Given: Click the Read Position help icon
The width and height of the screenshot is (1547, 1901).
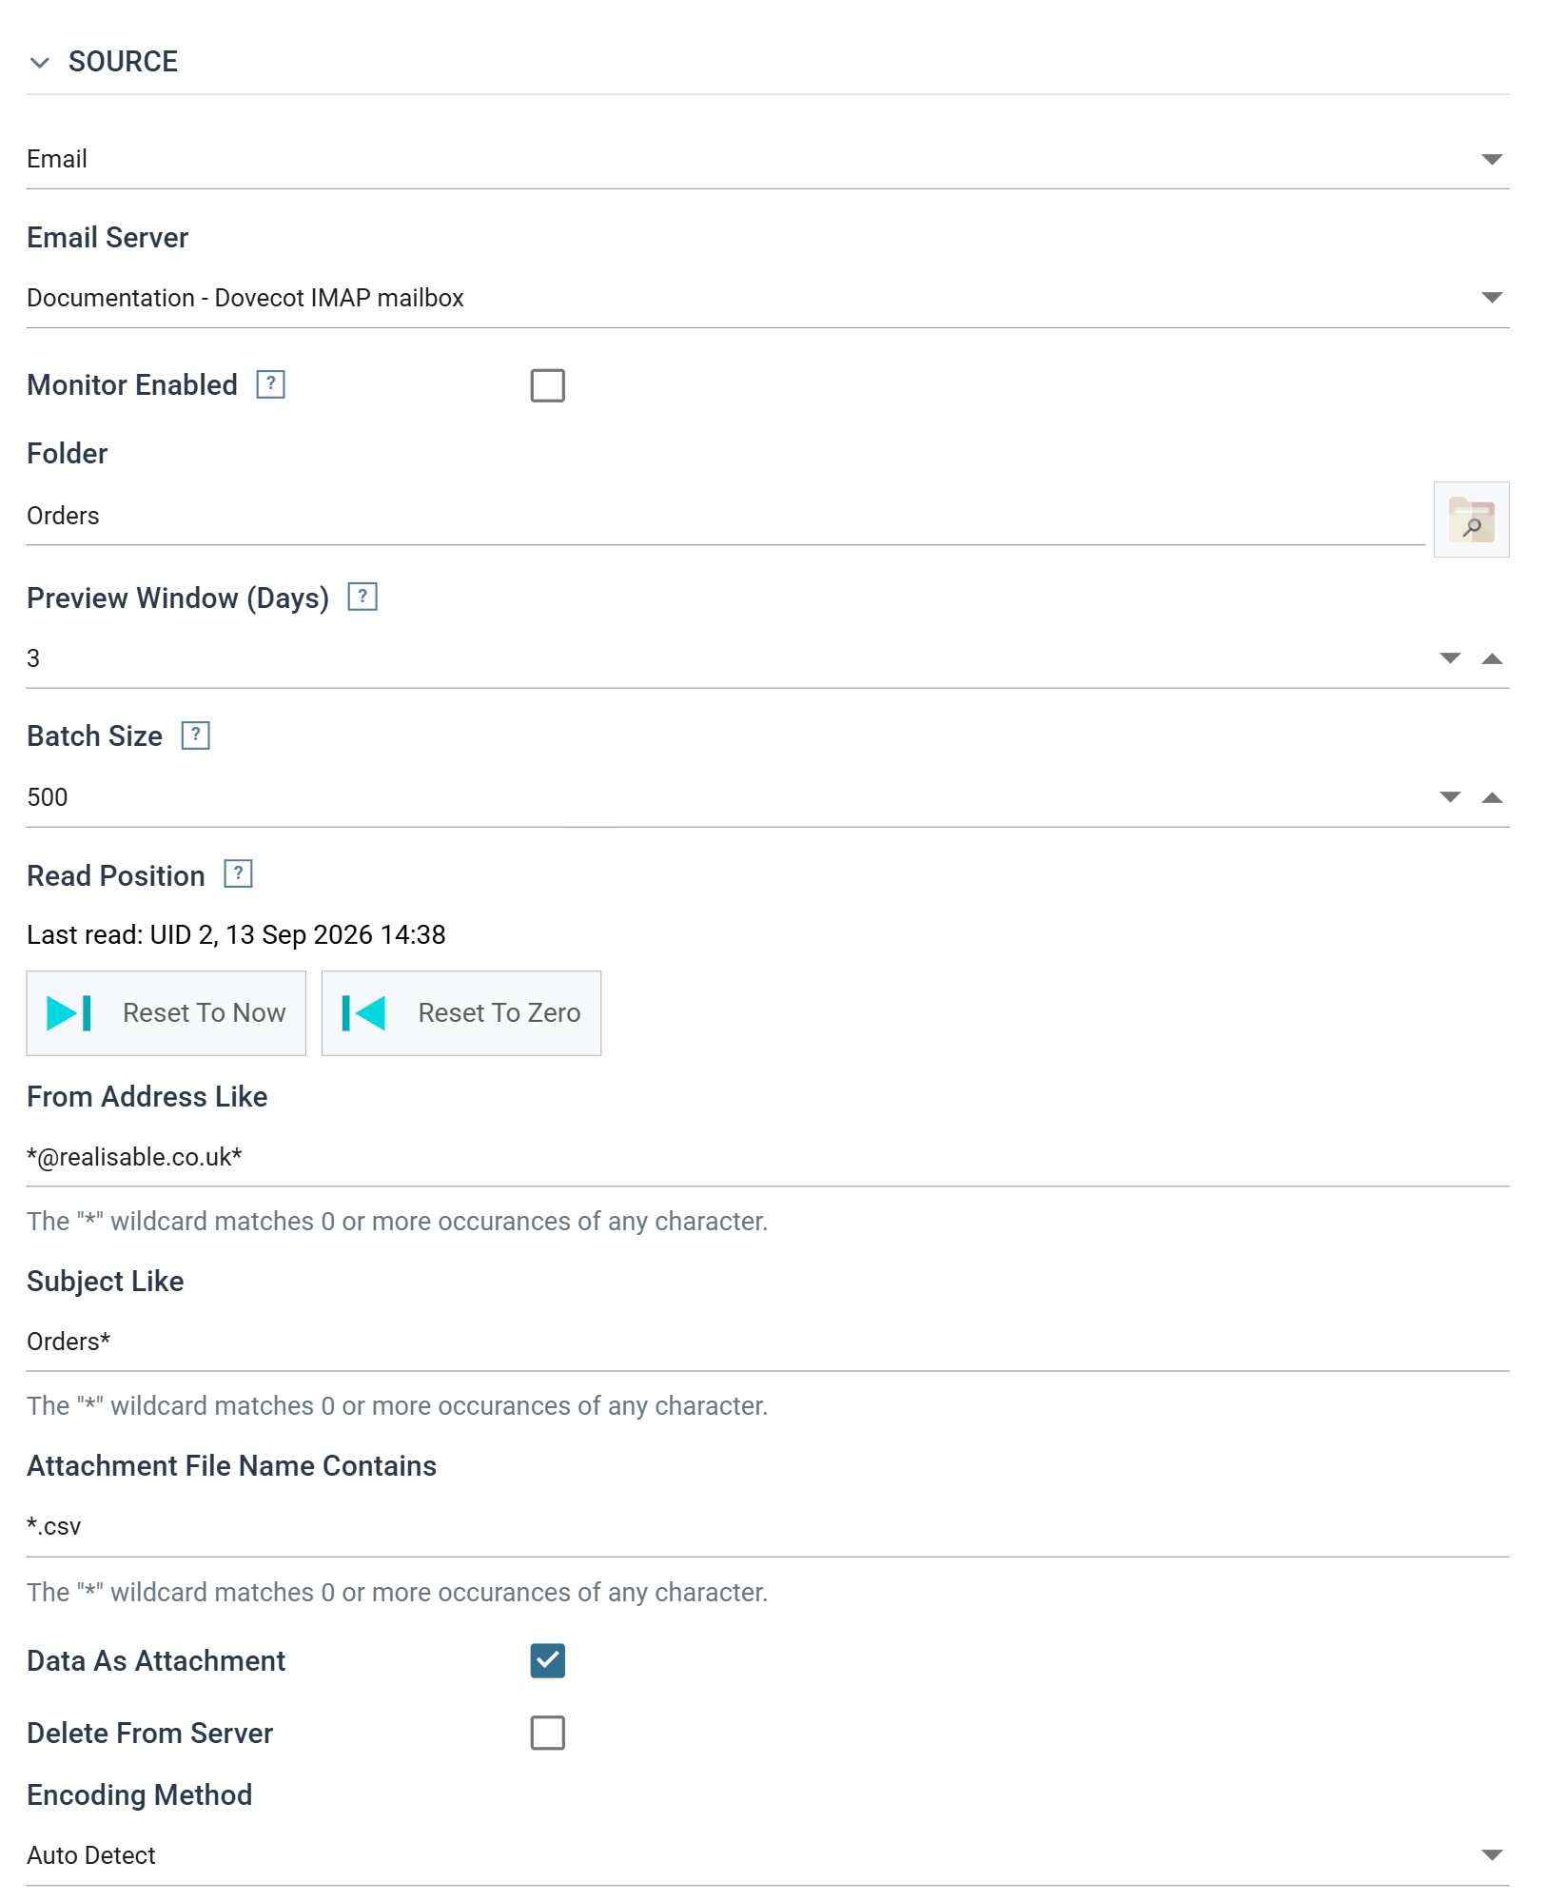Looking at the screenshot, I should point(238,873).
